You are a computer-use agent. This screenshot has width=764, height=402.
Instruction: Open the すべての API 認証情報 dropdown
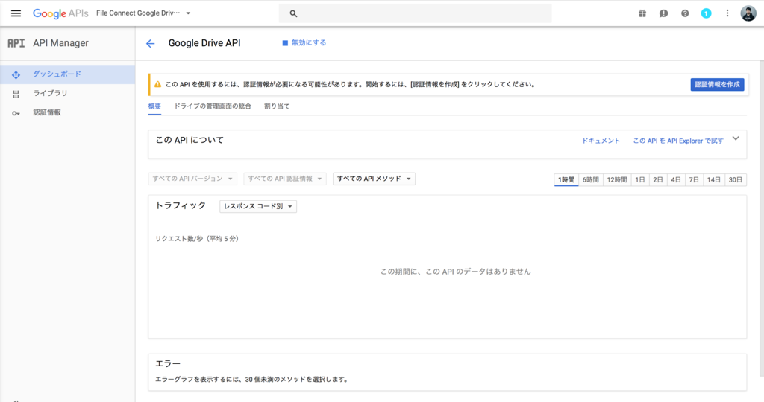pyautogui.click(x=285, y=179)
